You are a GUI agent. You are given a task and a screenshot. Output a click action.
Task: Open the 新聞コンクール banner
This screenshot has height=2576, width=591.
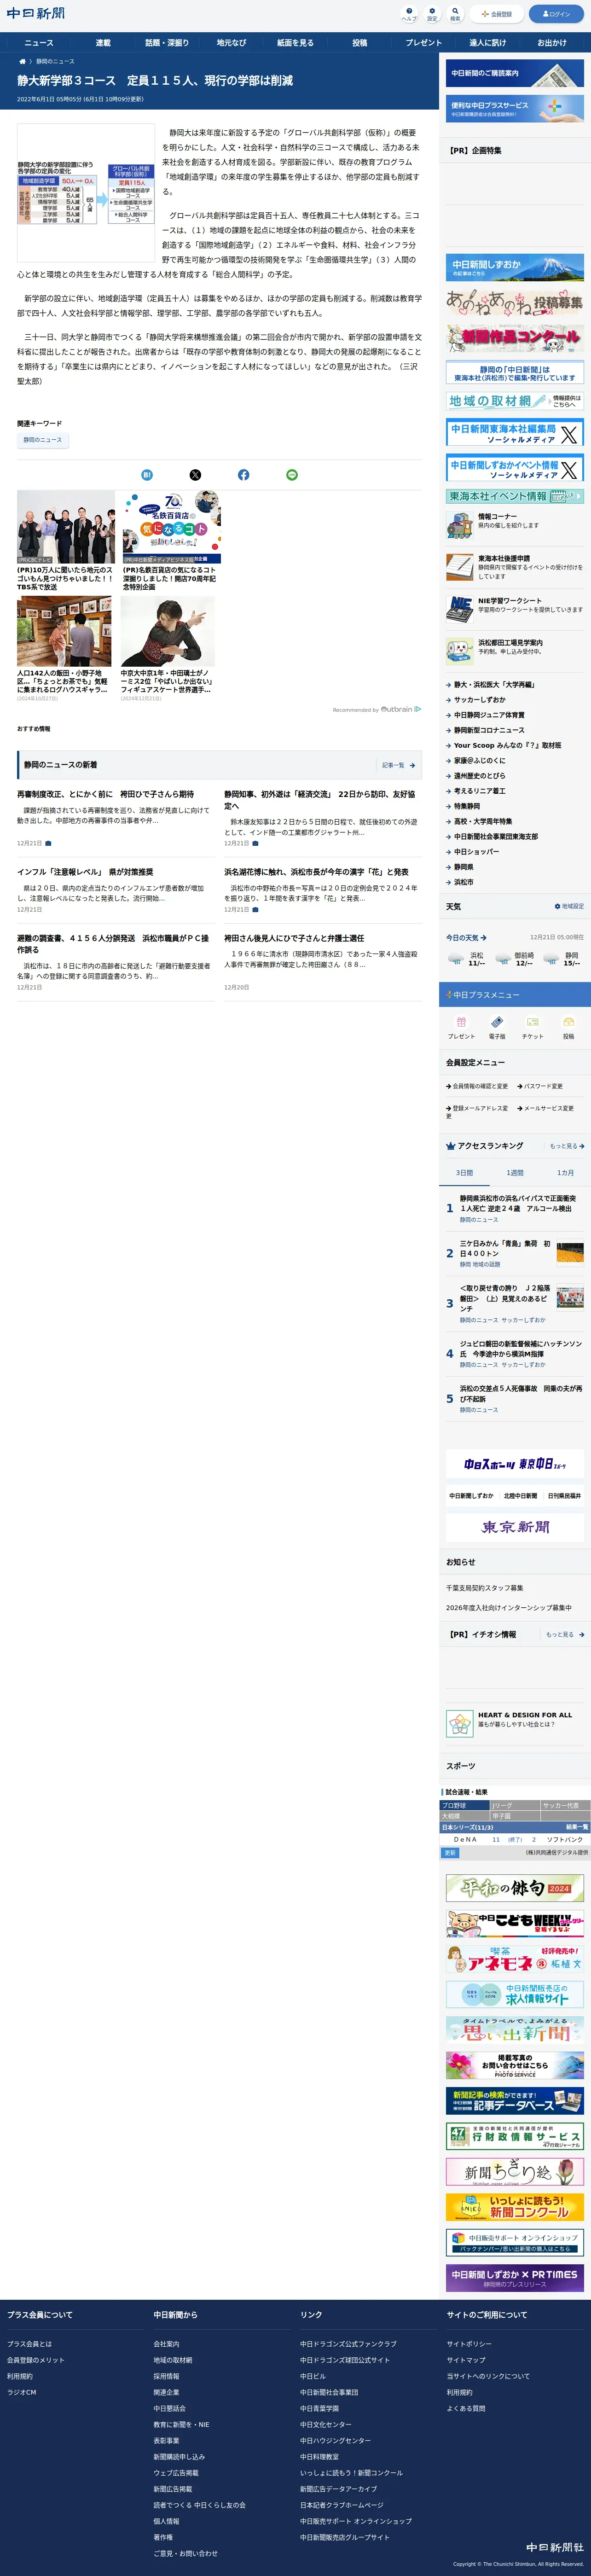(515, 2207)
